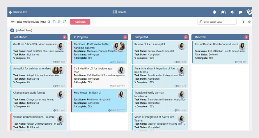Open Change case study format card title
This screenshot has height=138, width=259.
pos(29,93)
